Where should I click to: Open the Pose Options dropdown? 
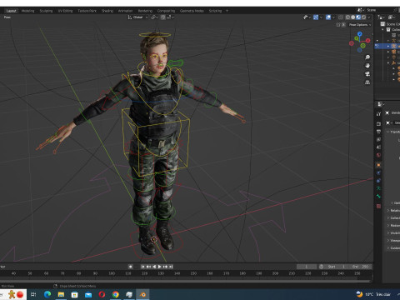click(x=360, y=25)
